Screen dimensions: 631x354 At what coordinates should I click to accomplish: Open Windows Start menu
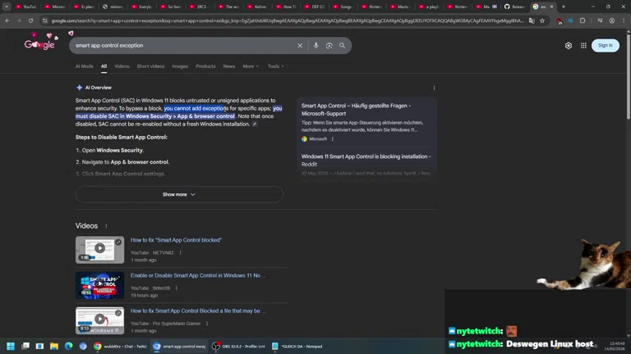point(12,347)
